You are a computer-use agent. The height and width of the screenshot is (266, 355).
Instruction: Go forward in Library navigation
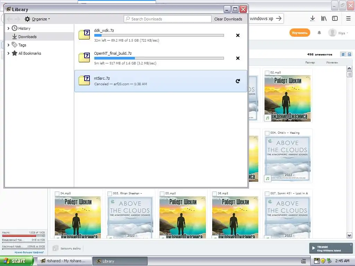pyautogui.click(x=17, y=19)
